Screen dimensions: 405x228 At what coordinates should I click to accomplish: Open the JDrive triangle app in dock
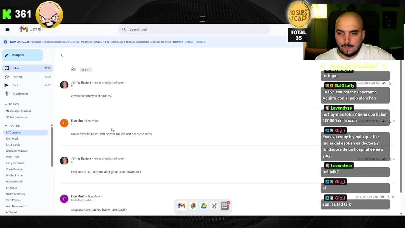pyautogui.click(x=204, y=206)
